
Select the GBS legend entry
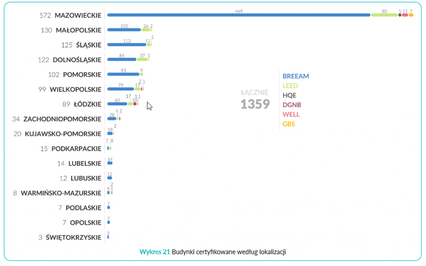coord(289,124)
